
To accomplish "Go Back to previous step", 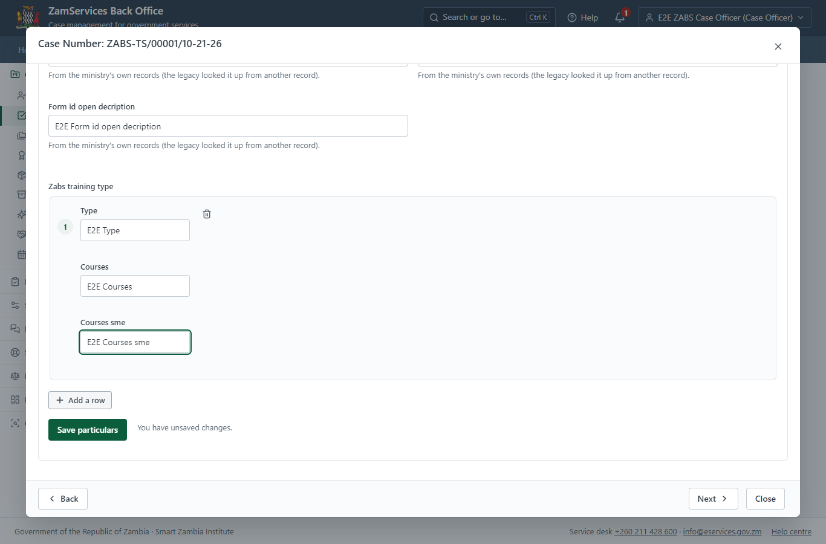I will click(x=63, y=499).
